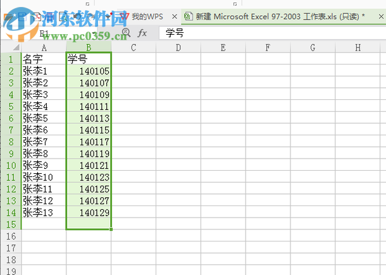This screenshot has height=275, width=386.
Task: Click cell with value 140113
Action: click(89, 118)
